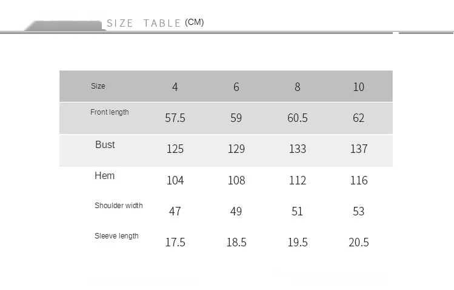Click the 104 hem cell
Screen dimensions: 454x290
pyautogui.click(x=175, y=180)
